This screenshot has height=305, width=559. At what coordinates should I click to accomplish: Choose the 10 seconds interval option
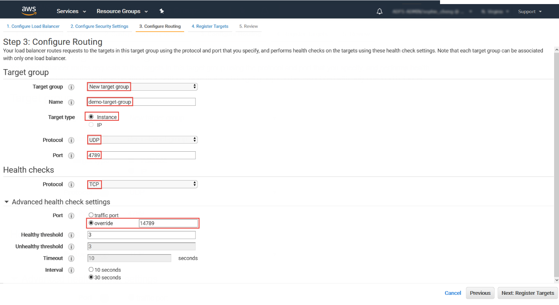(91, 270)
